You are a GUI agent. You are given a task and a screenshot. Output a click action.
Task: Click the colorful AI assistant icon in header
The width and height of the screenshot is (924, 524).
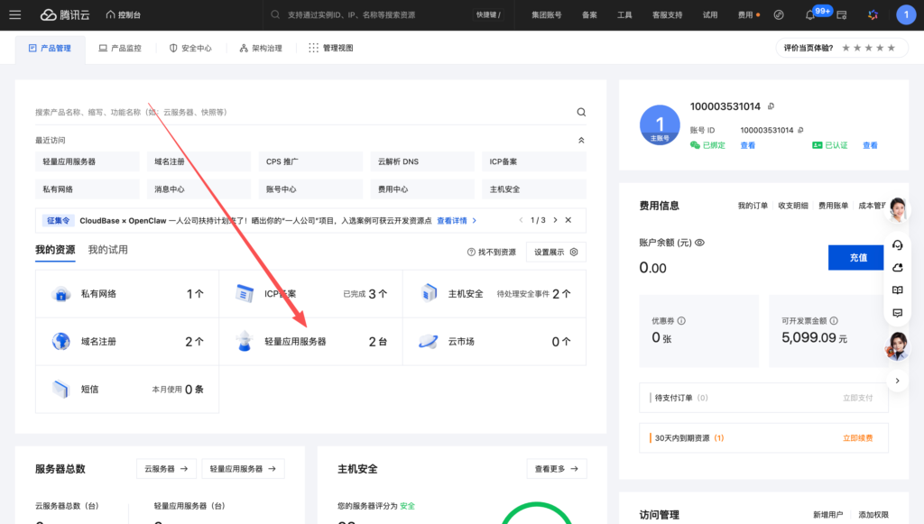873,15
